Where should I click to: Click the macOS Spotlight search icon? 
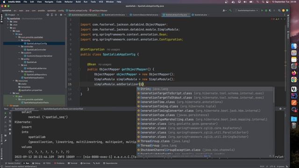point(263,2)
